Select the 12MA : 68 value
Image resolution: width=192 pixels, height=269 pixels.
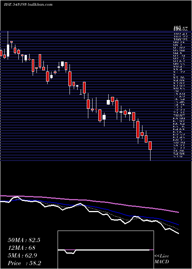click(22, 248)
